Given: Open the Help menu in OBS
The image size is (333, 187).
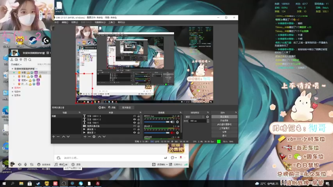Looking at the screenshot, I should click(121, 22).
